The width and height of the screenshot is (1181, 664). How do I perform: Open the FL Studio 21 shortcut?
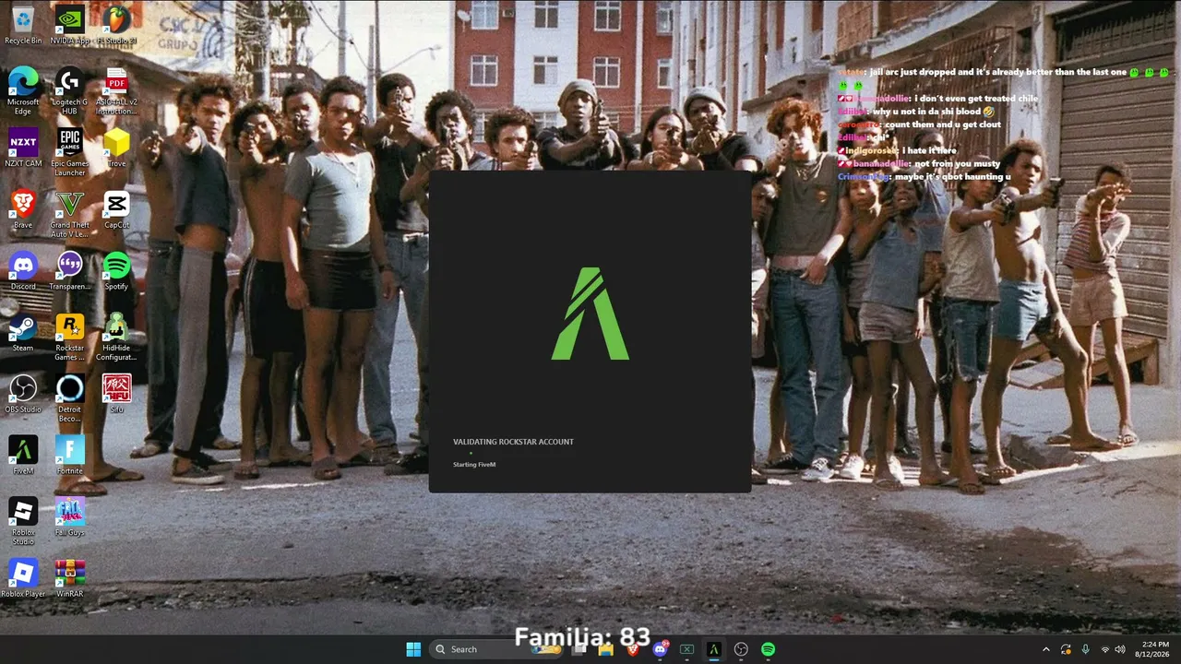(116, 26)
